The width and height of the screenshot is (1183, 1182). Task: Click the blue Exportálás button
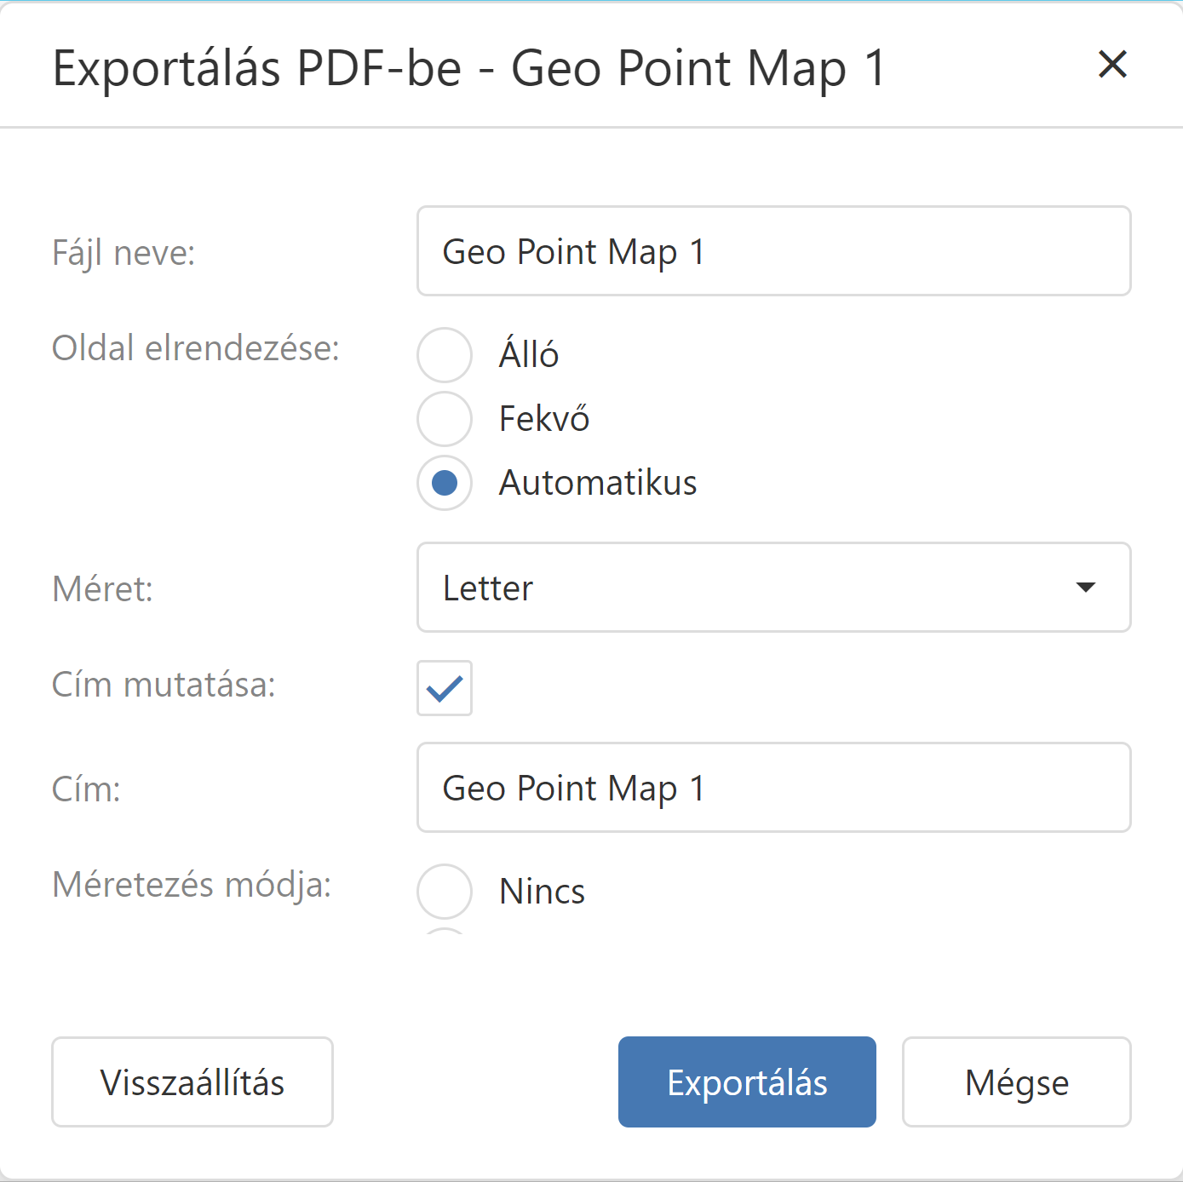[x=747, y=1082]
